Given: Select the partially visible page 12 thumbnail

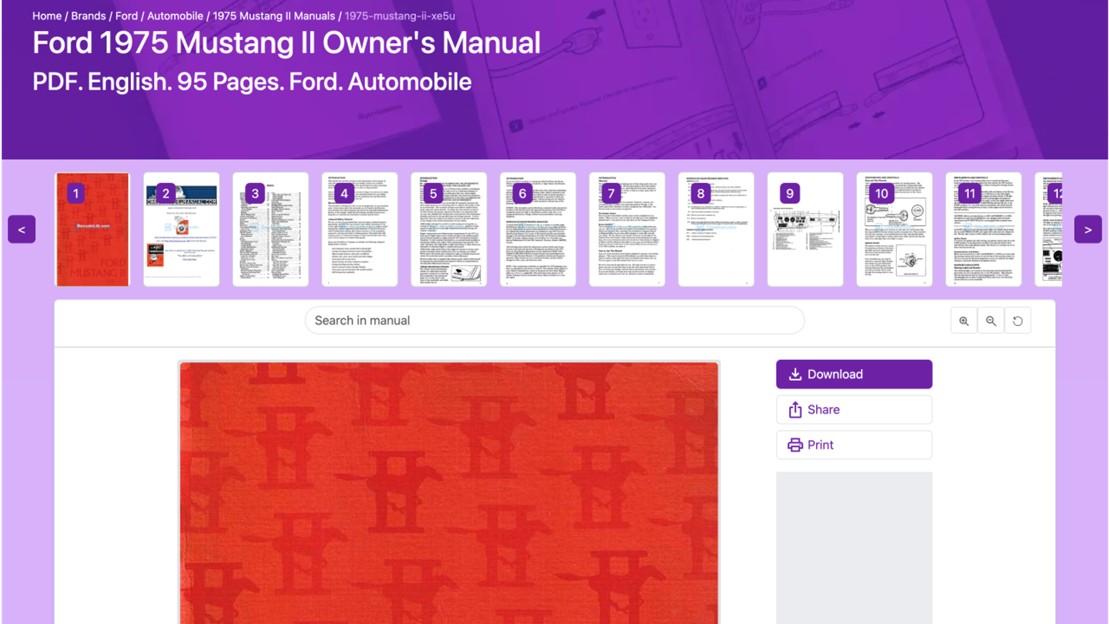Looking at the screenshot, I should (1049, 229).
